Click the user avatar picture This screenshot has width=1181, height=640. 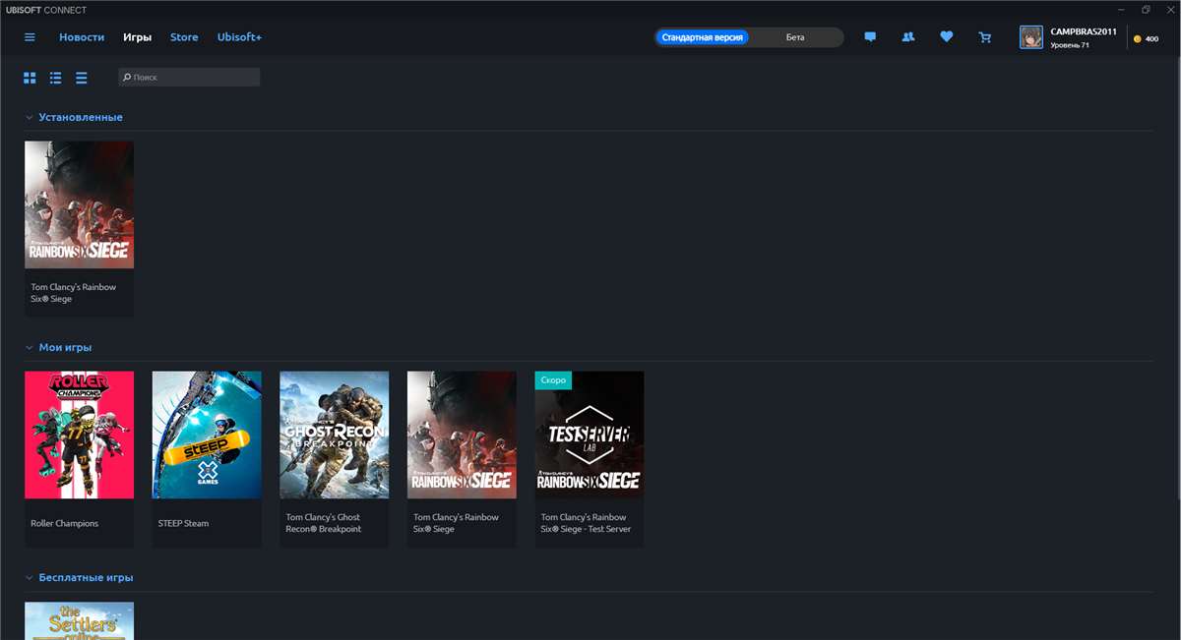click(1031, 37)
